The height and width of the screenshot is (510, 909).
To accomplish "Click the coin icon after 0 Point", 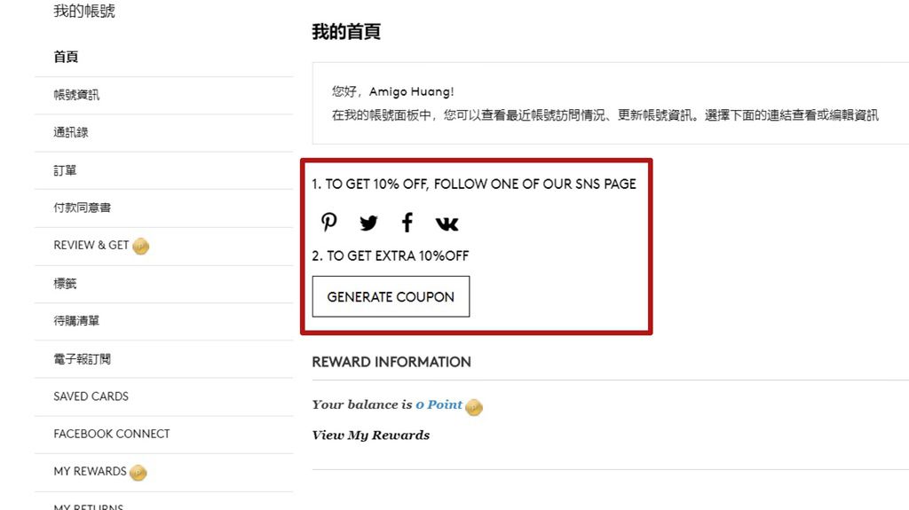I will (474, 407).
